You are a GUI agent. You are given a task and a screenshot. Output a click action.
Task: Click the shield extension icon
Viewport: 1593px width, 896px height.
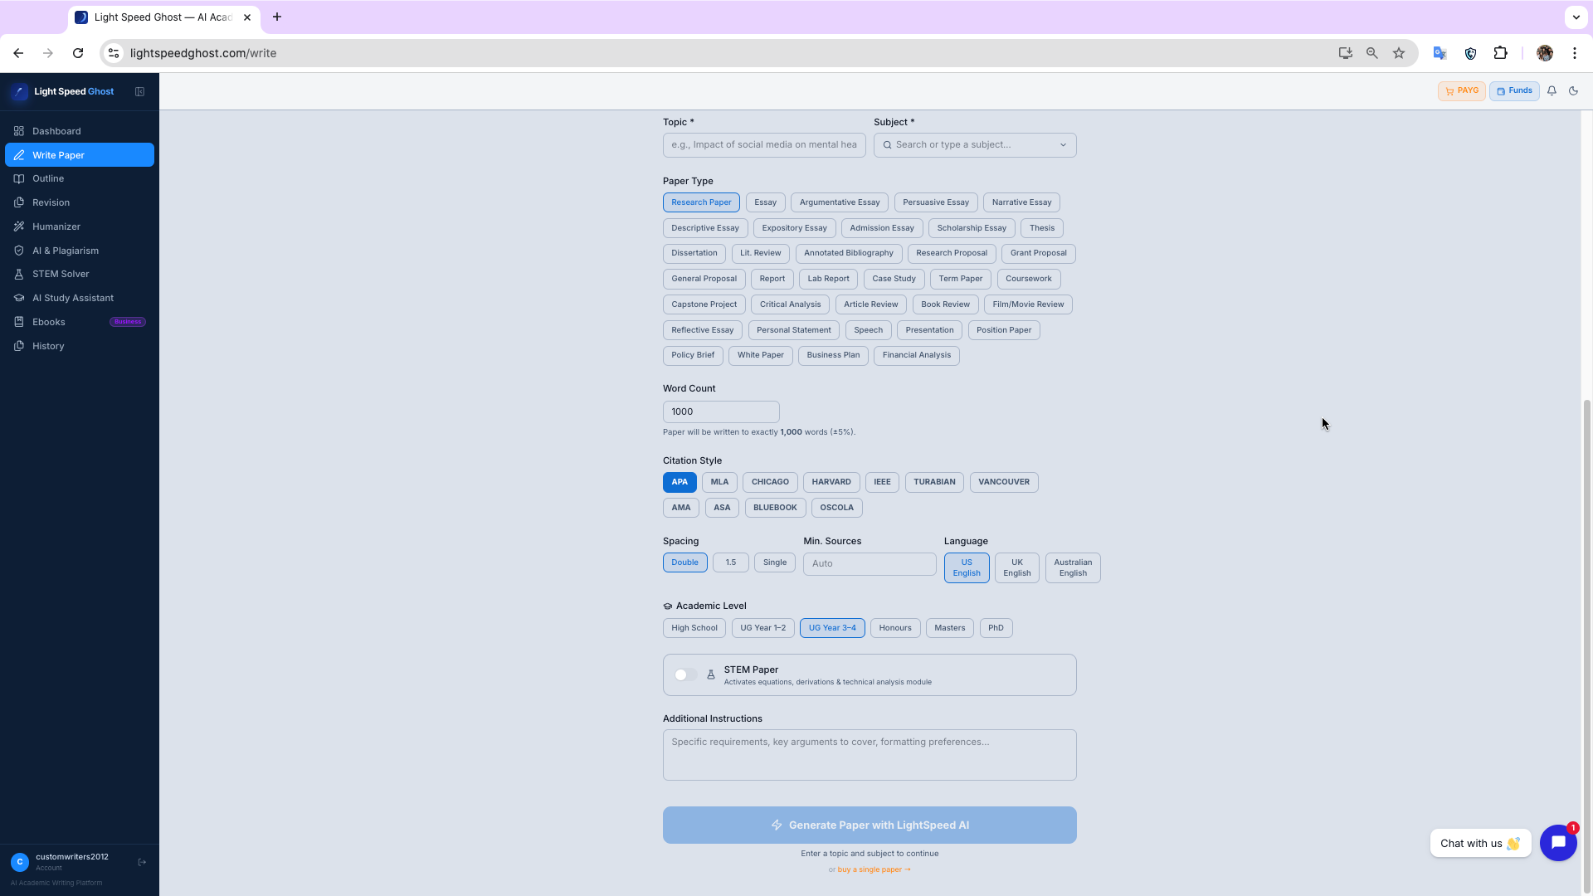click(x=1470, y=53)
